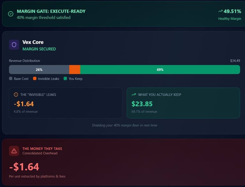Image resolution: width=245 pixels, height=187 pixels.
Task: Click the Healthy Margin label
Action: click(x=229, y=19)
